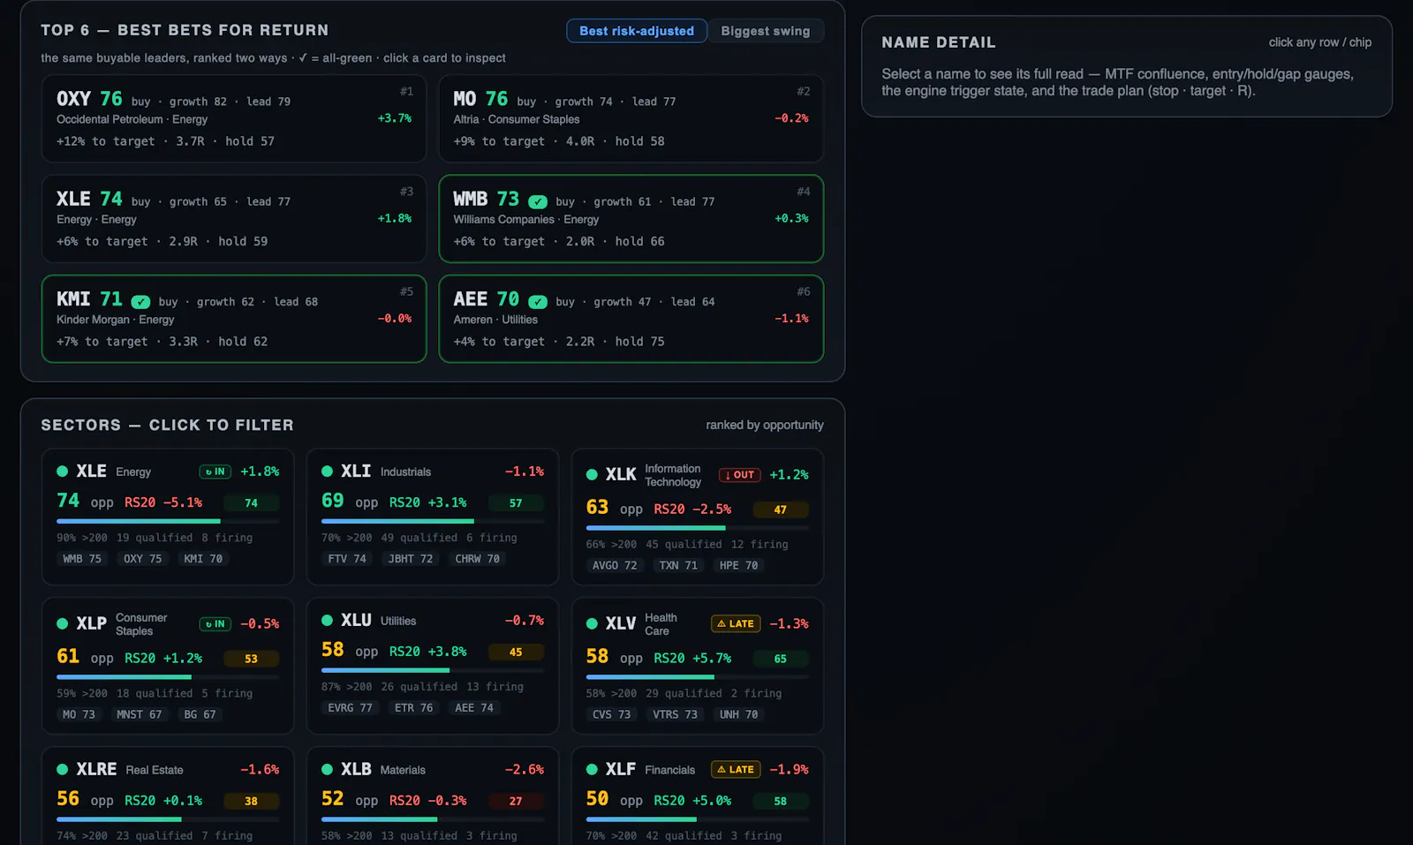This screenshot has width=1413, height=845.
Task: Click the LATE warning badge on XLF Financials
Action: tap(736, 769)
